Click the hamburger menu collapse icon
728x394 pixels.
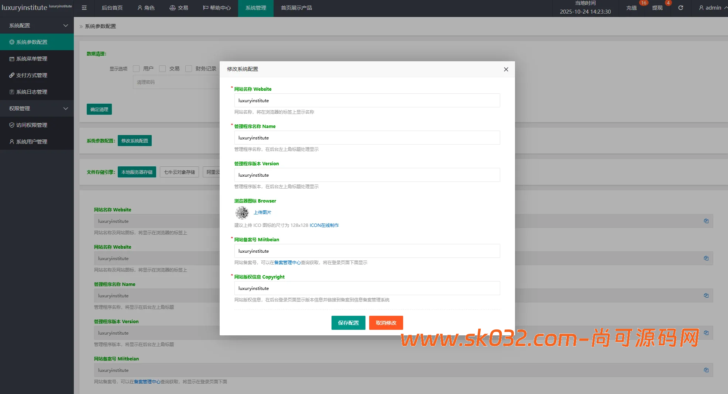[84, 8]
